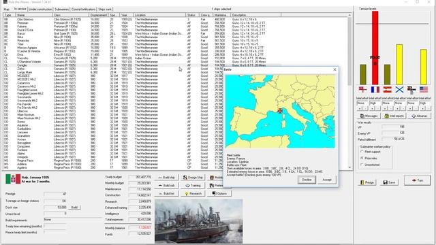This screenshot has height=245, width=436.
Task: Sort ship list by Name column header
Action: click(x=33, y=15)
